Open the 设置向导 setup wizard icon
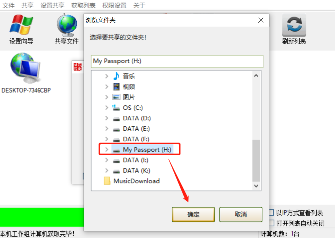The image size is (335, 238). click(x=21, y=25)
